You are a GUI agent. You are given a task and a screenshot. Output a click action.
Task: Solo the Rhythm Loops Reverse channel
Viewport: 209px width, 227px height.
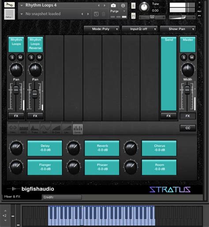pyautogui.click(x=31, y=57)
